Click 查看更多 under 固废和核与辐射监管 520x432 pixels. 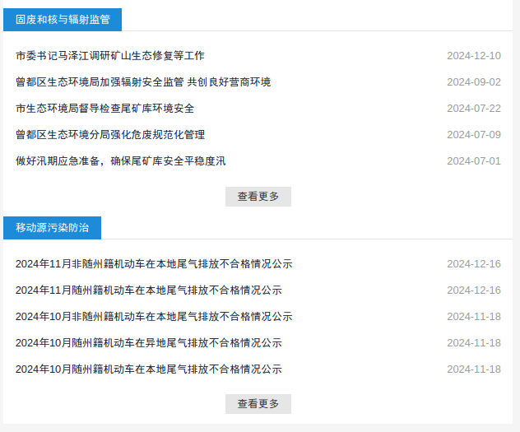pos(258,197)
